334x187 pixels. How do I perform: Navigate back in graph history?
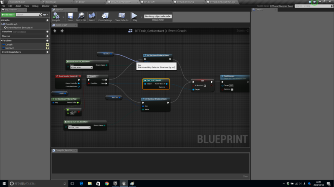(x=55, y=31)
